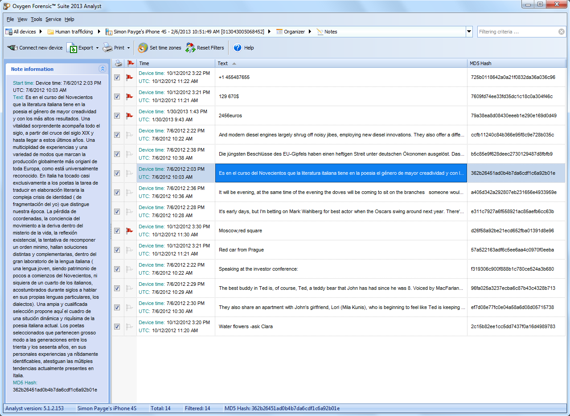Click the All devices breadcrumb icon
The image size is (570, 416).
click(9, 32)
